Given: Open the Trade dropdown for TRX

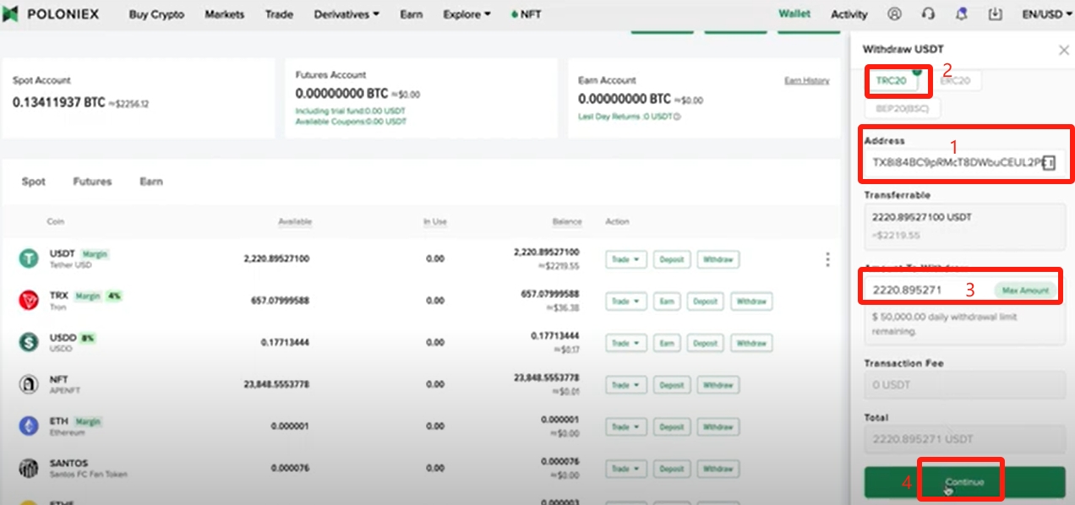Looking at the screenshot, I should (626, 301).
